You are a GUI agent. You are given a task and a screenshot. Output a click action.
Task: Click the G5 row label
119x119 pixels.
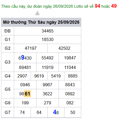7,89
